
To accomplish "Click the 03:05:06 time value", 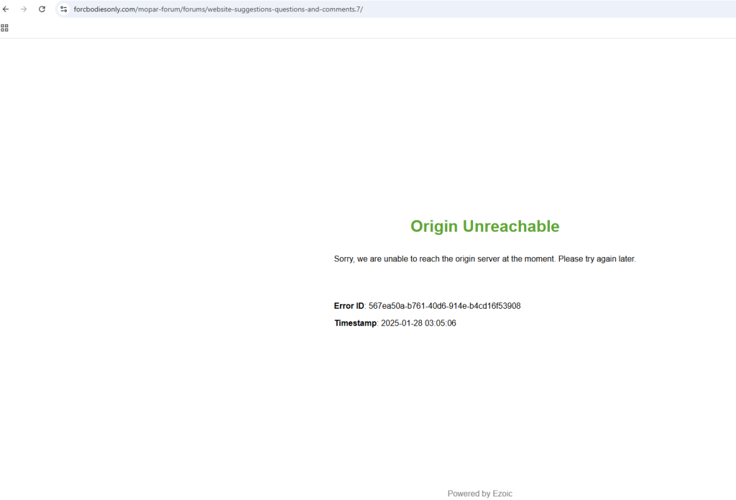I will tap(441, 323).
